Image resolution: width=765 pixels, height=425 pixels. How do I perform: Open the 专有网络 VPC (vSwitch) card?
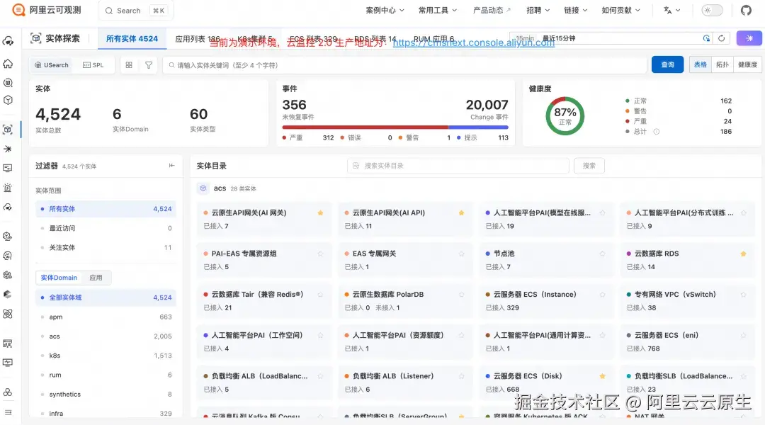point(687,300)
